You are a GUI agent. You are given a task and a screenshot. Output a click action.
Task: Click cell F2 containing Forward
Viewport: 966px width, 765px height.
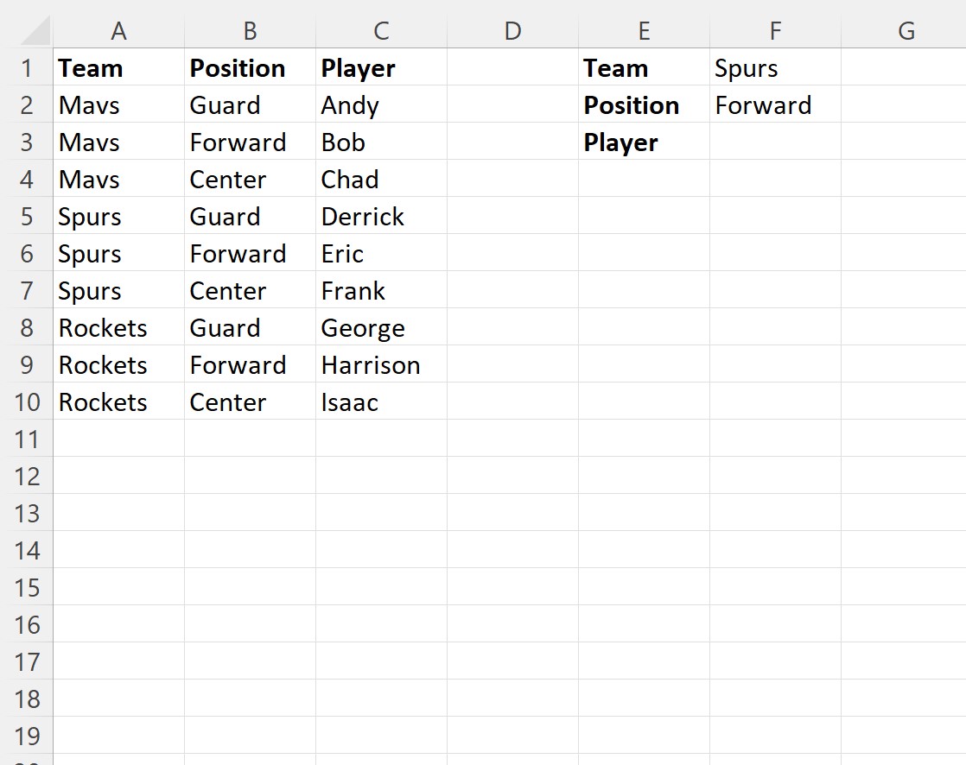(775, 105)
